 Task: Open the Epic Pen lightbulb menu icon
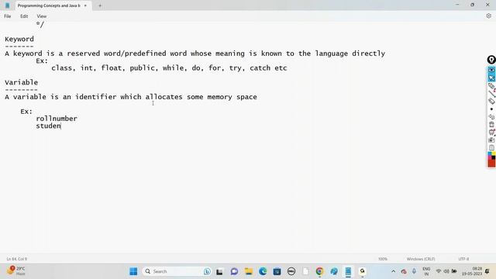point(491,60)
